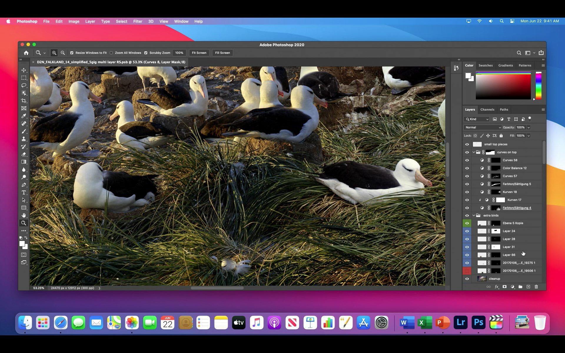Open the Image menu
This screenshot has height=353, width=565.
click(x=74, y=21)
